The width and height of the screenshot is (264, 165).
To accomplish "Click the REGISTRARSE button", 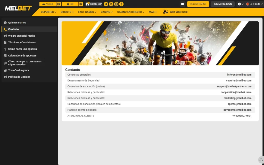I will click(x=198, y=4).
